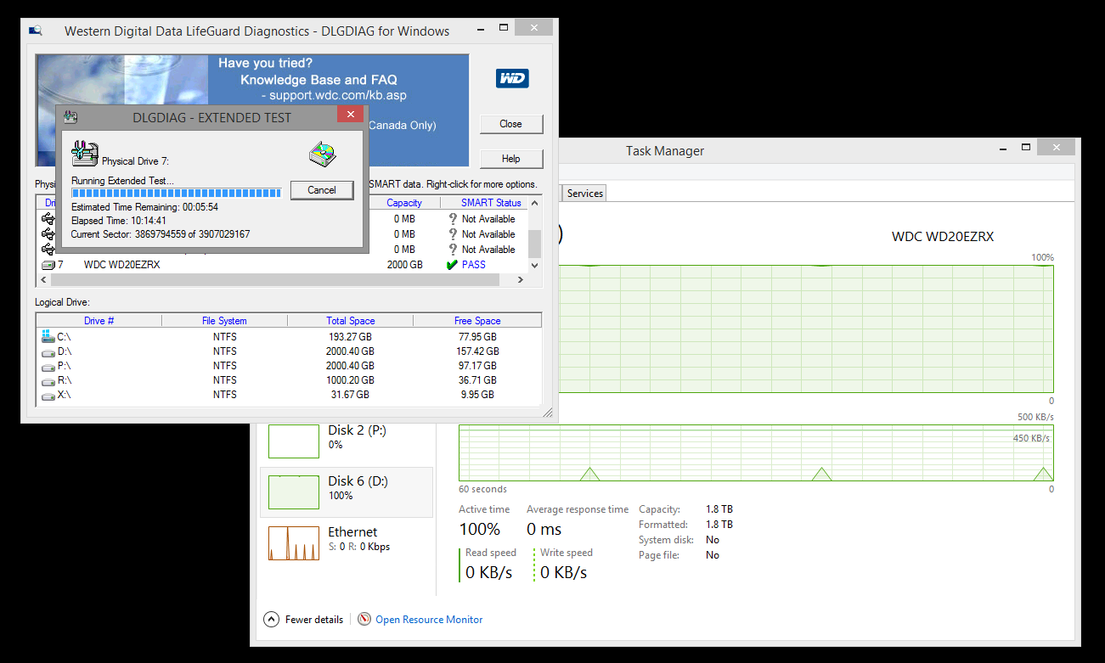This screenshot has width=1105, height=663.
Task: Sort physical drives by SMART Status column
Action: click(484, 203)
